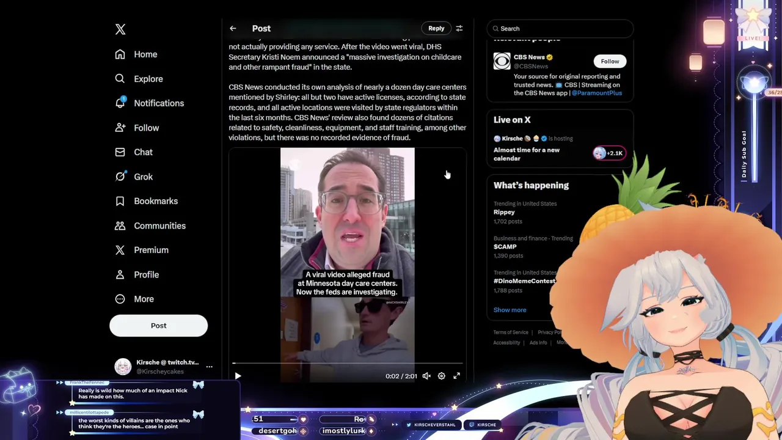The image size is (782, 440).
Task: Open the video settings gear
Action: (441, 376)
